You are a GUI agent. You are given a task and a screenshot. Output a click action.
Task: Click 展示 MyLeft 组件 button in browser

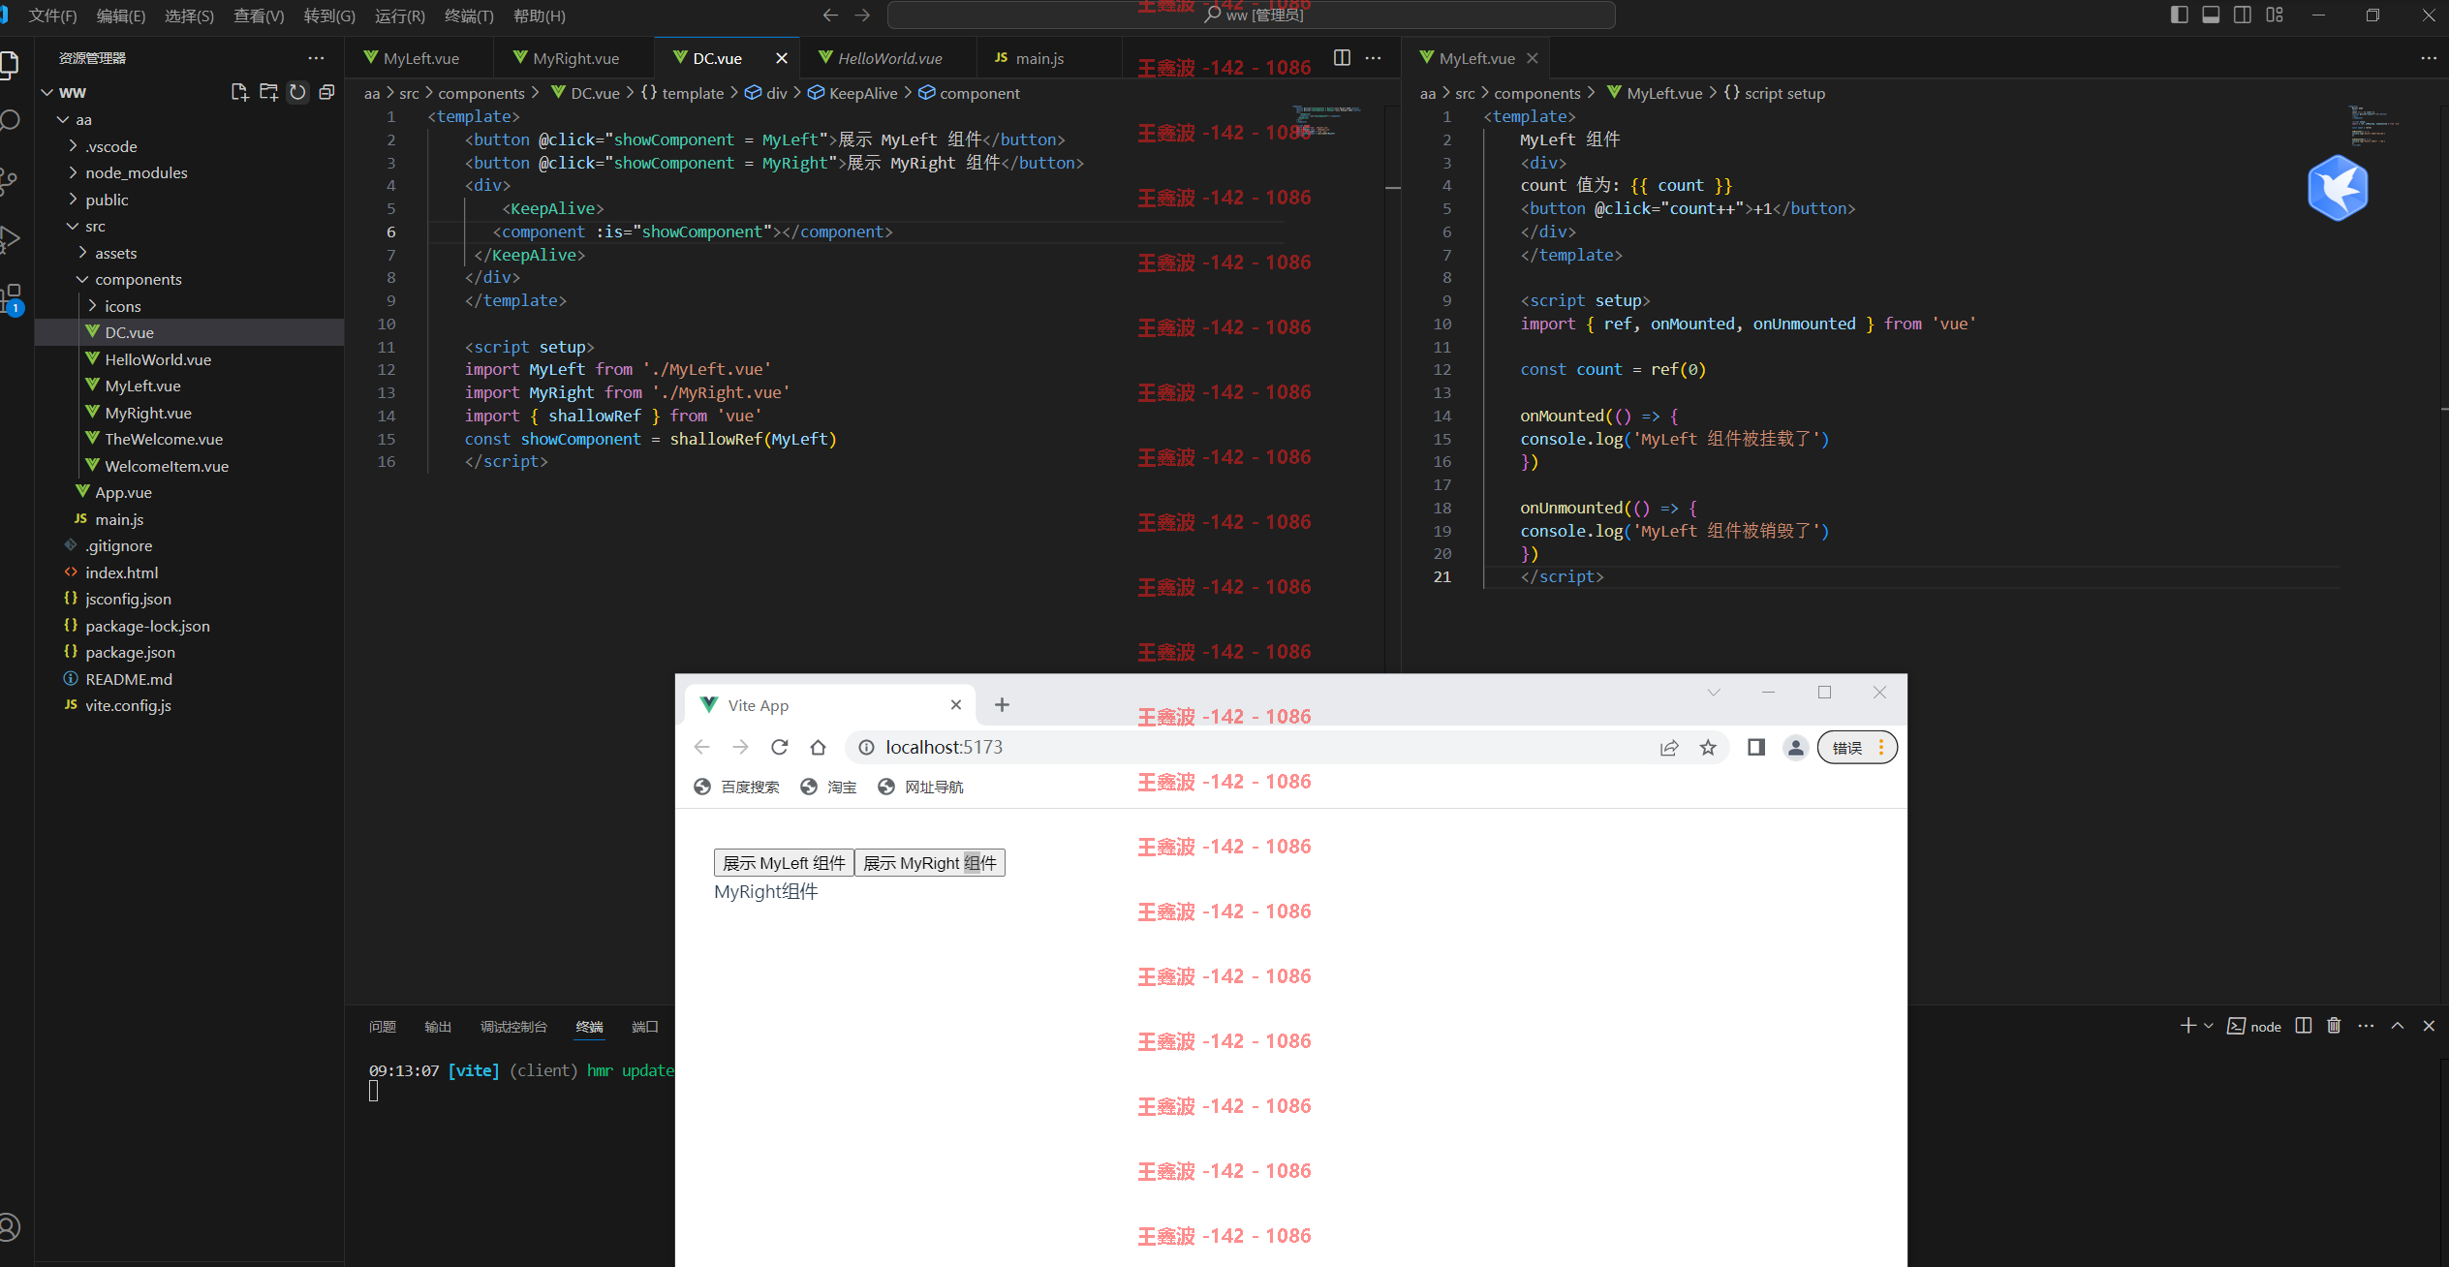[784, 863]
